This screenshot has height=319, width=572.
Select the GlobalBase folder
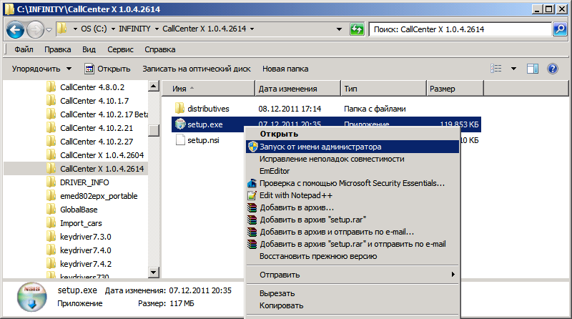pyautogui.click(x=79, y=210)
